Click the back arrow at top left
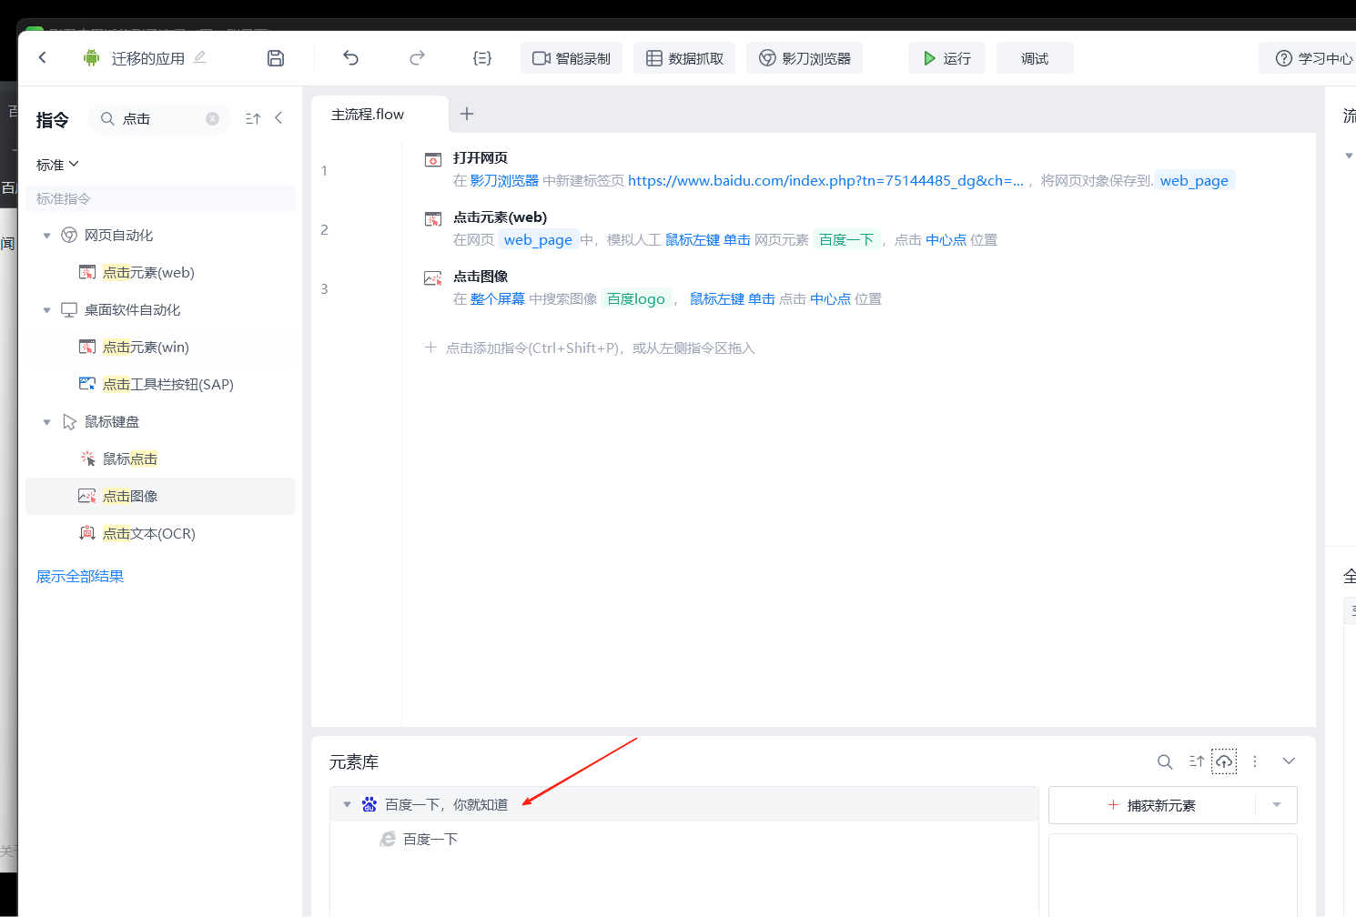This screenshot has width=1356, height=917. [43, 57]
